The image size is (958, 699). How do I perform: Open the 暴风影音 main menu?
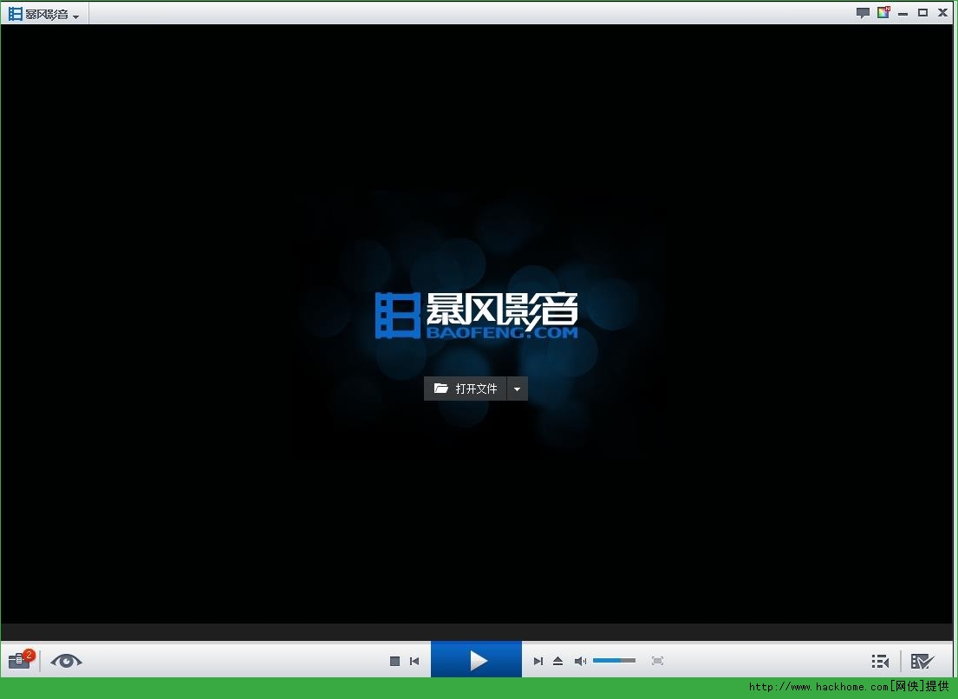pyautogui.click(x=45, y=14)
